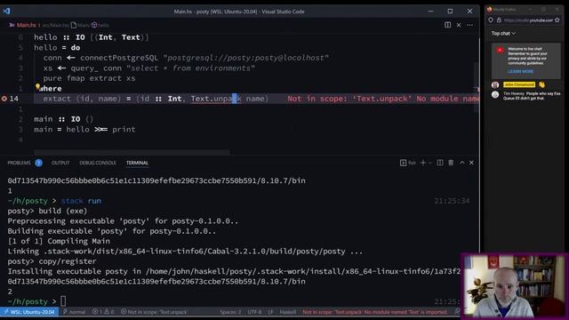Switch to the DEBUG CONSOLE tab
Screen dimensions: 569x320
pyautogui.click(x=98, y=163)
